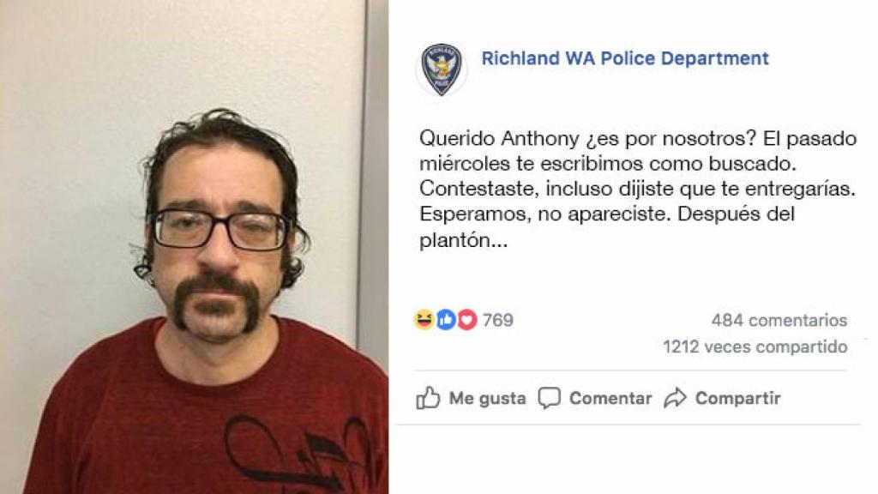Open the 769 reactions count

coord(498,320)
